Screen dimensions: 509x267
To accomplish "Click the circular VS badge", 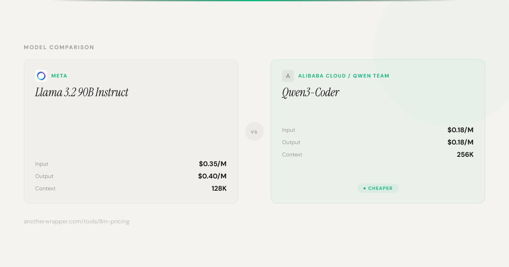I will [x=255, y=132].
